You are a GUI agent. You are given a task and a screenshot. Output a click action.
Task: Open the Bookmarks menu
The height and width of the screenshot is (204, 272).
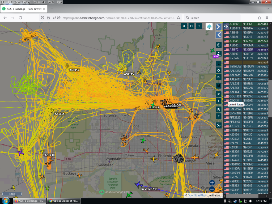tap(39, 2)
